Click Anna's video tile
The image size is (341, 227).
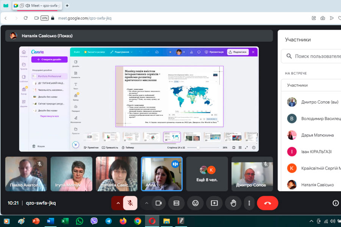coord(162,174)
